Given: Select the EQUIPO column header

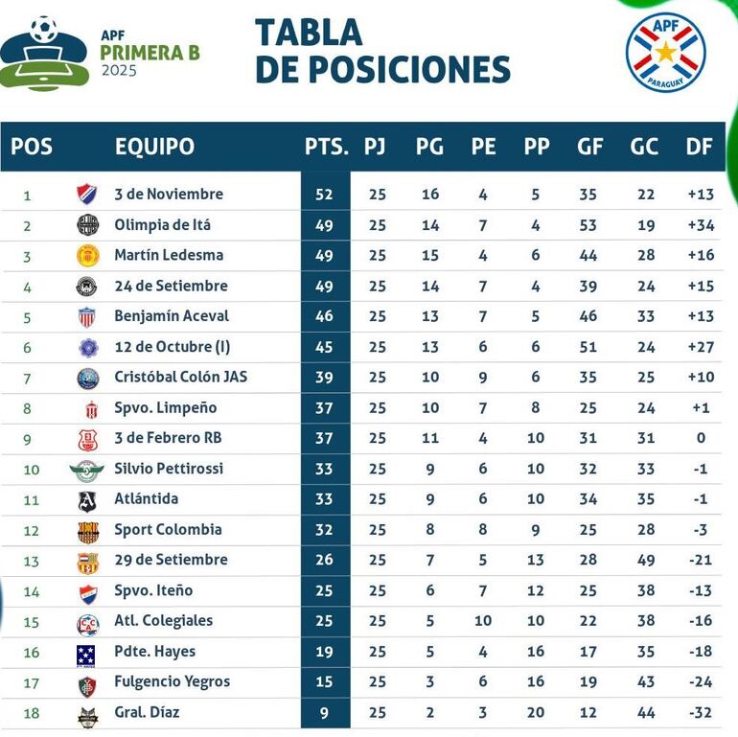Looking at the screenshot, I should [154, 147].
